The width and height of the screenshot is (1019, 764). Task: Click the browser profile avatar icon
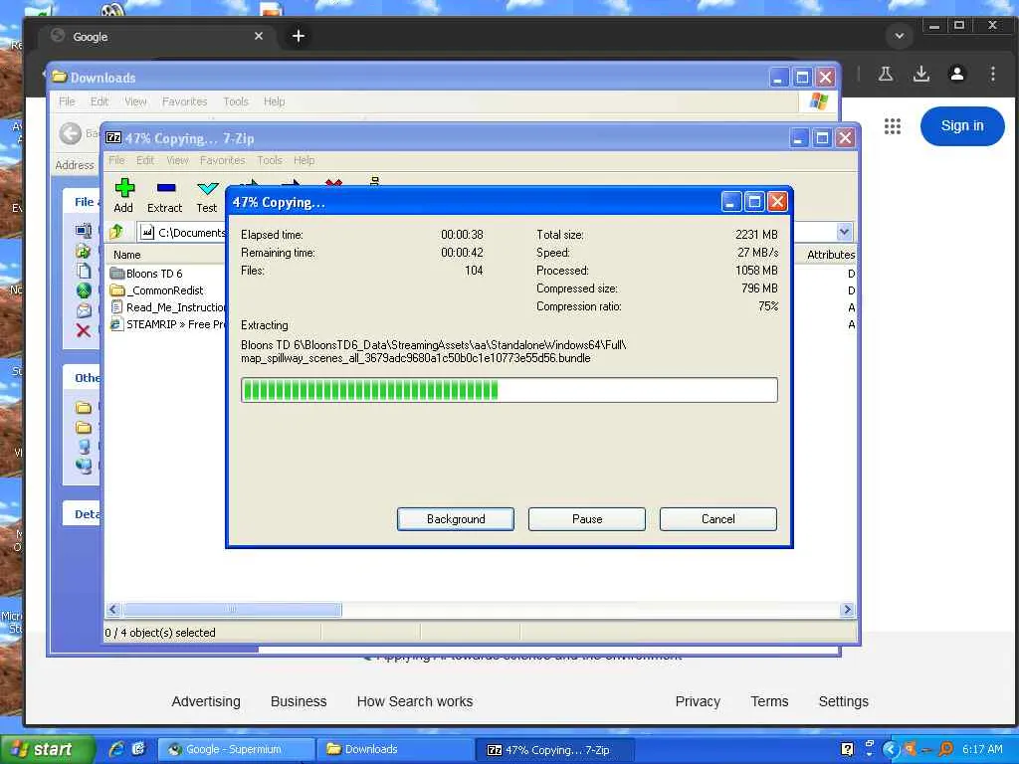pyautogui.click(x=957, y=74)
